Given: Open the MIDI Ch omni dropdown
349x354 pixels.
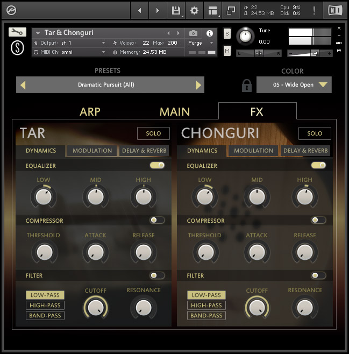Looking at the screenshot, I should [69, 52].
